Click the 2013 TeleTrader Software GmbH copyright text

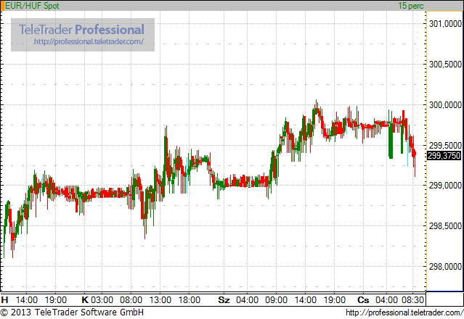coord(72,312)
